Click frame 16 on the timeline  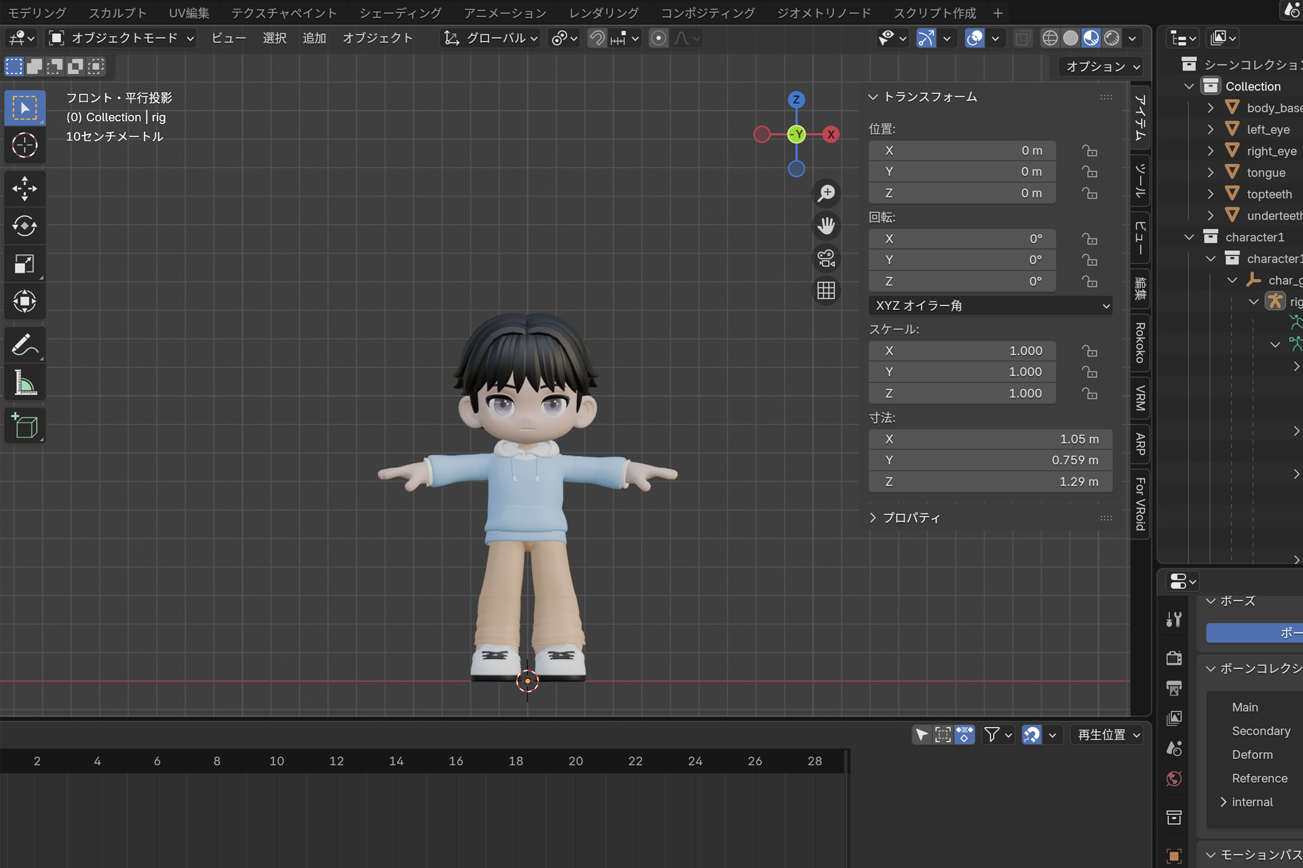coord(456,761)
